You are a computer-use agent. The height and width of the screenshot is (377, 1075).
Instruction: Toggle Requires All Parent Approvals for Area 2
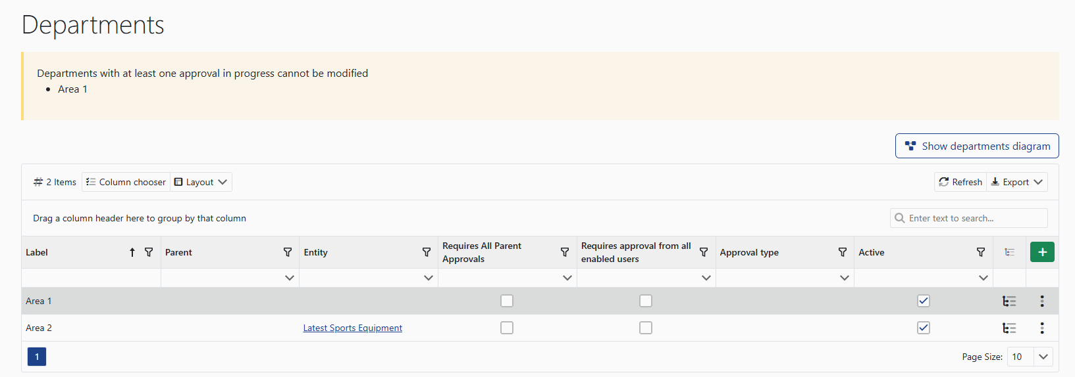[x=507, y=328]
